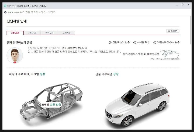Viewport: 194px width, 132px height.
Task: Minimize the Whale browser window
Action: click(x=177, y=5)
